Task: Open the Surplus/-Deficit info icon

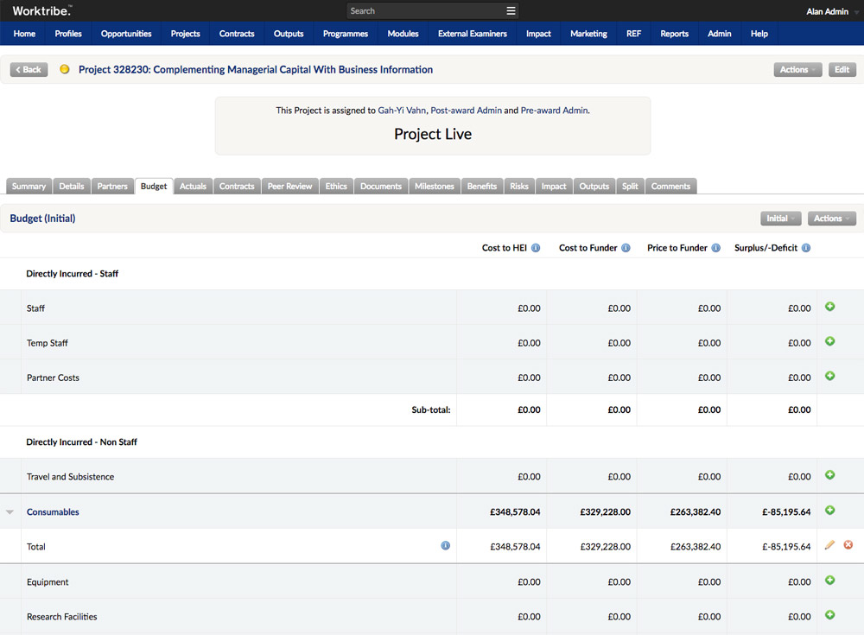Action: [x=806, y=248]
